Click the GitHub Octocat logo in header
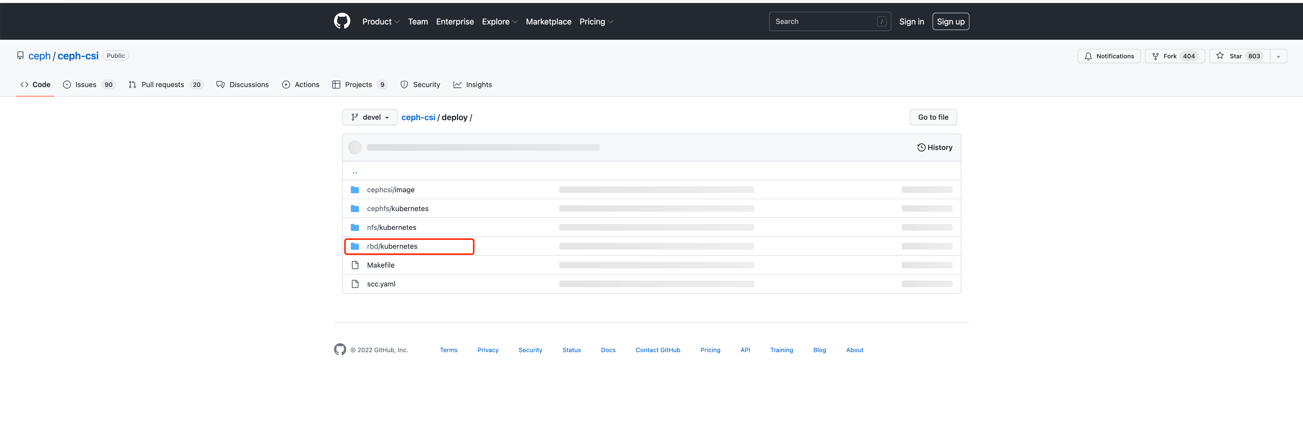This screenshot has width=1303, height=440. point(342,21)
